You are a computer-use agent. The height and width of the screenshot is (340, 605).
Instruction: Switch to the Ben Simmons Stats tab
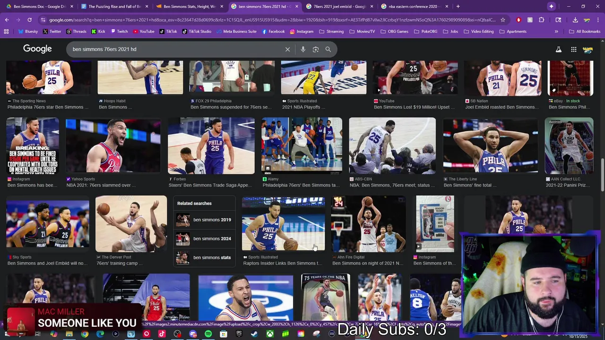(190, 7)
